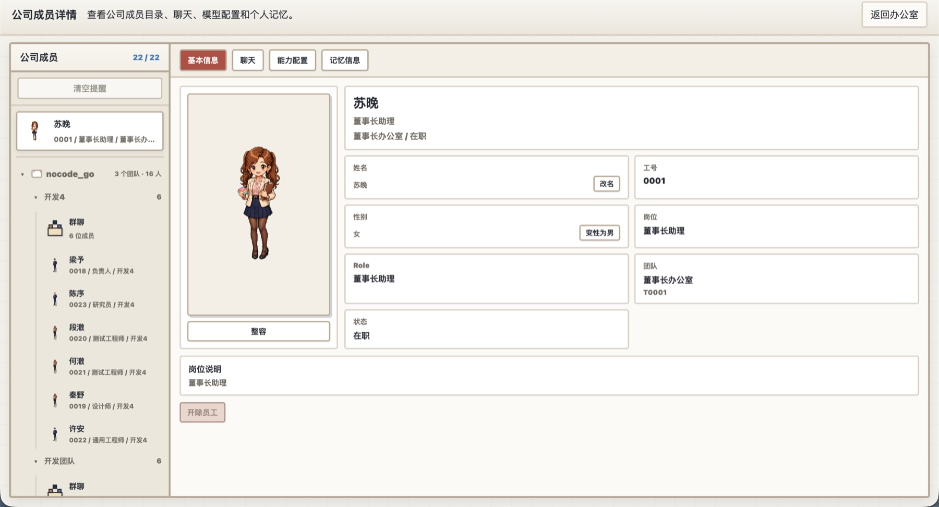Click 3 个团队 · 16 人 label
Image resolution: width=939 pixels, height=507 pixels.
(138, 174)
